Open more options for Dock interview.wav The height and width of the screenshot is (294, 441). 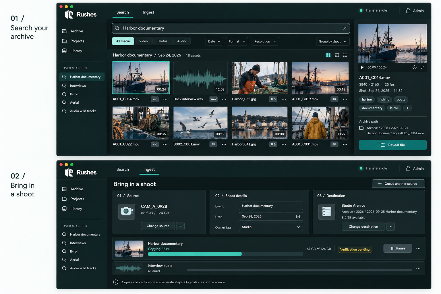pyautogui.click(x=224, y=99)
